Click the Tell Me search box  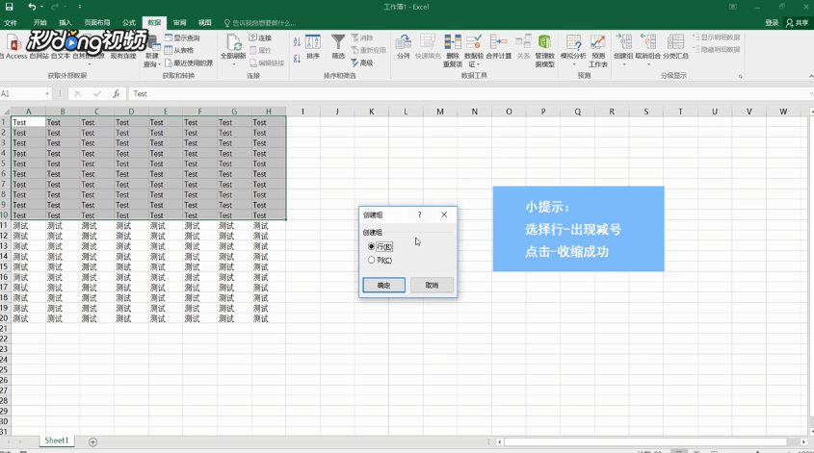(x=260, y=23)
